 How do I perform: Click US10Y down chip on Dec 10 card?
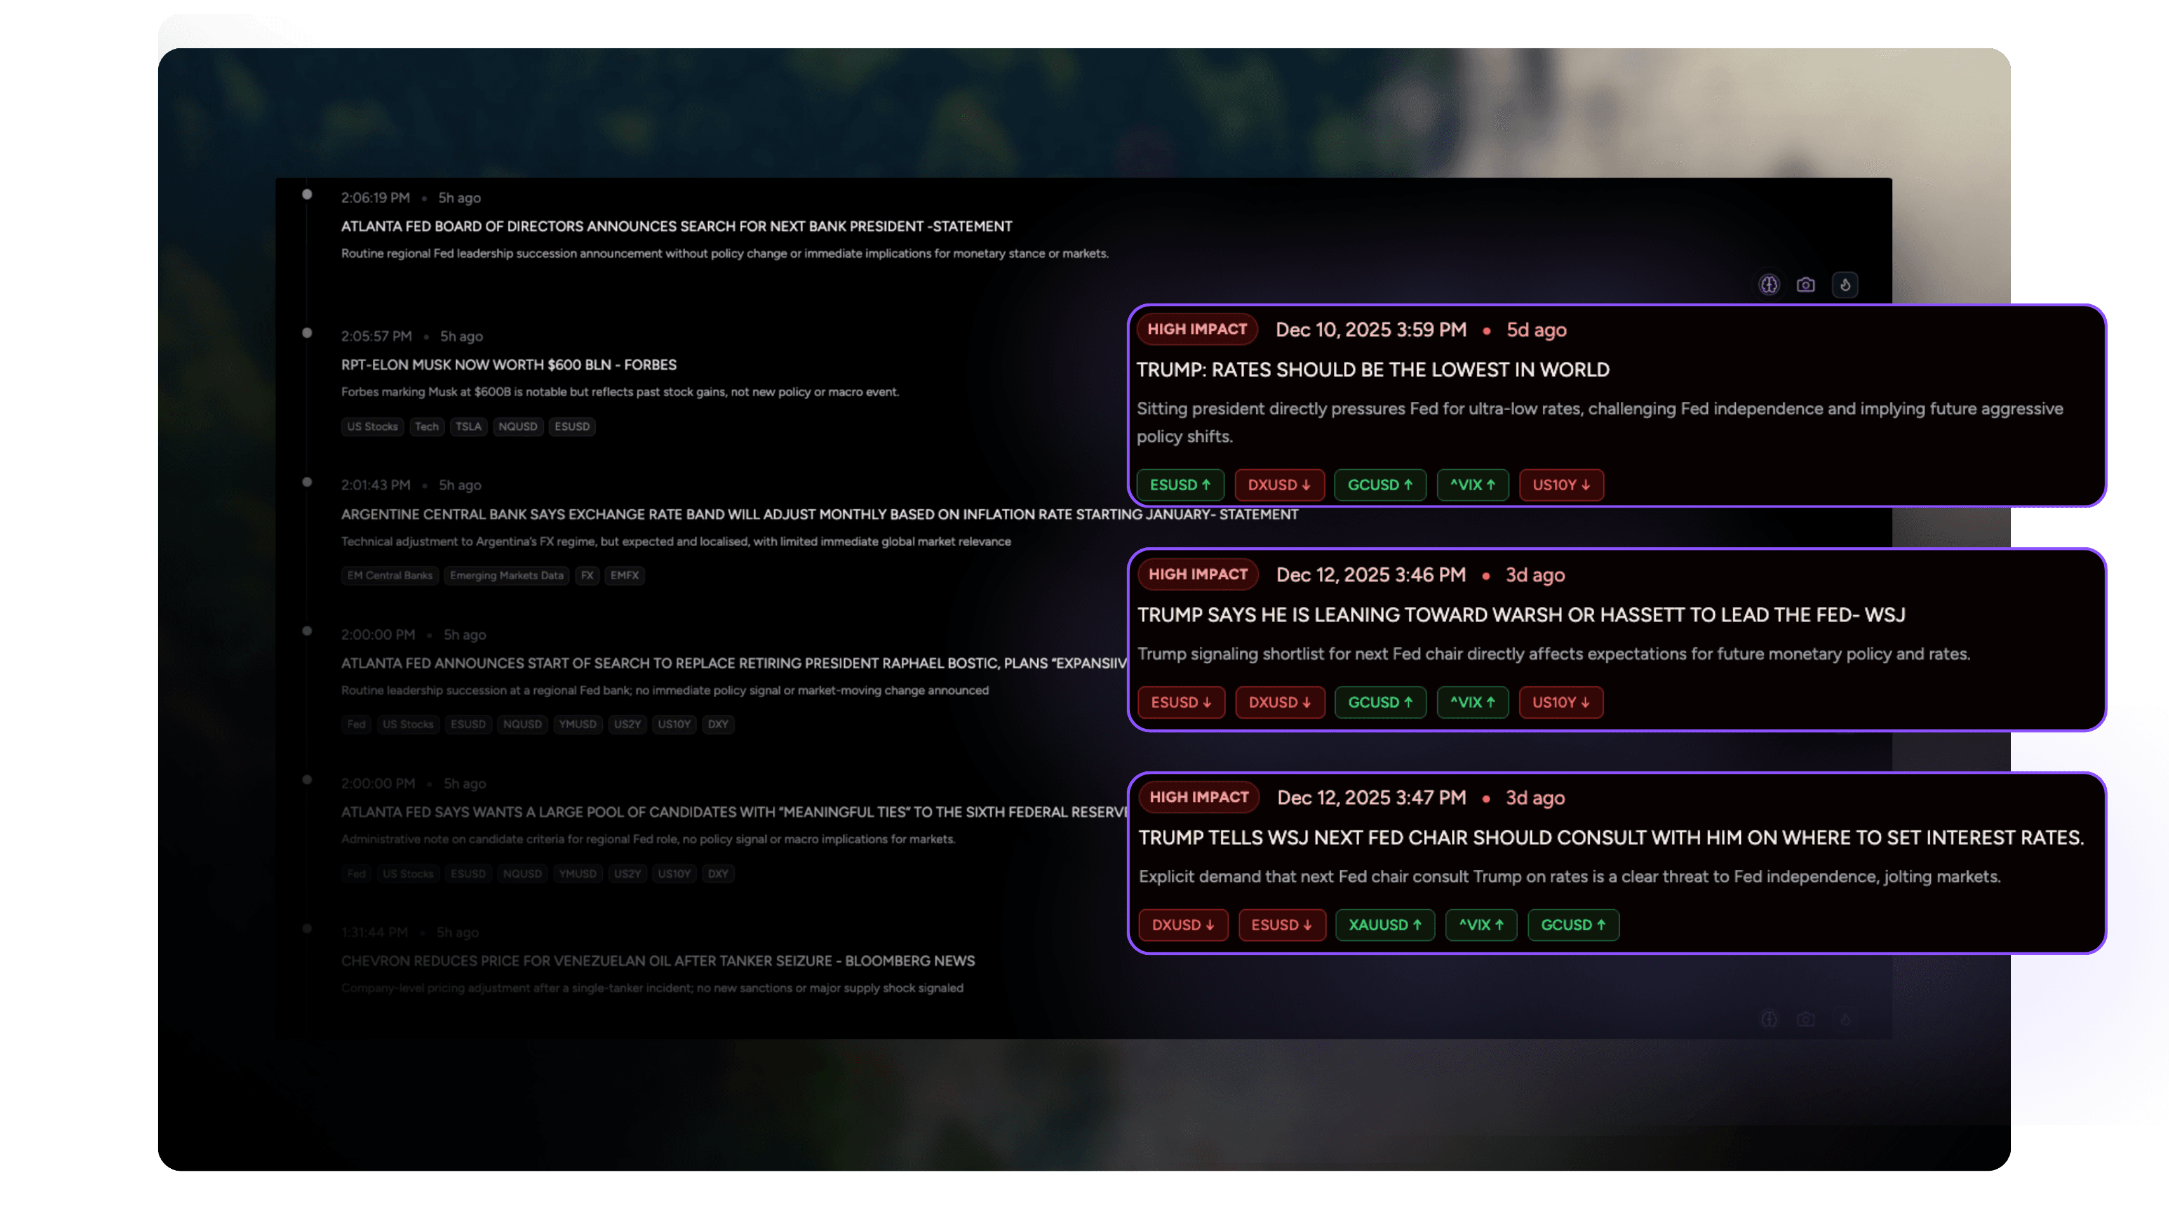pyautogui.click(x=1561, y=485)
